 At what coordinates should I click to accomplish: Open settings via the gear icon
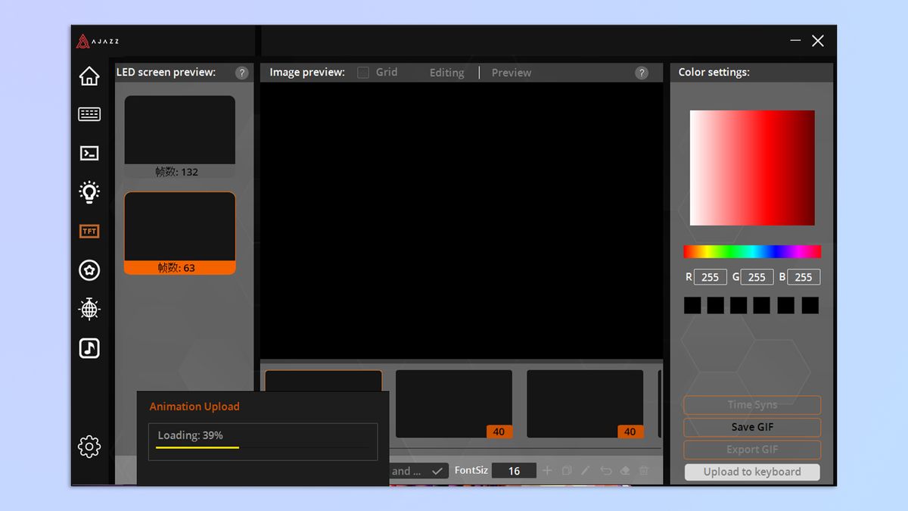pyautogui.click(x=89, y=447)
